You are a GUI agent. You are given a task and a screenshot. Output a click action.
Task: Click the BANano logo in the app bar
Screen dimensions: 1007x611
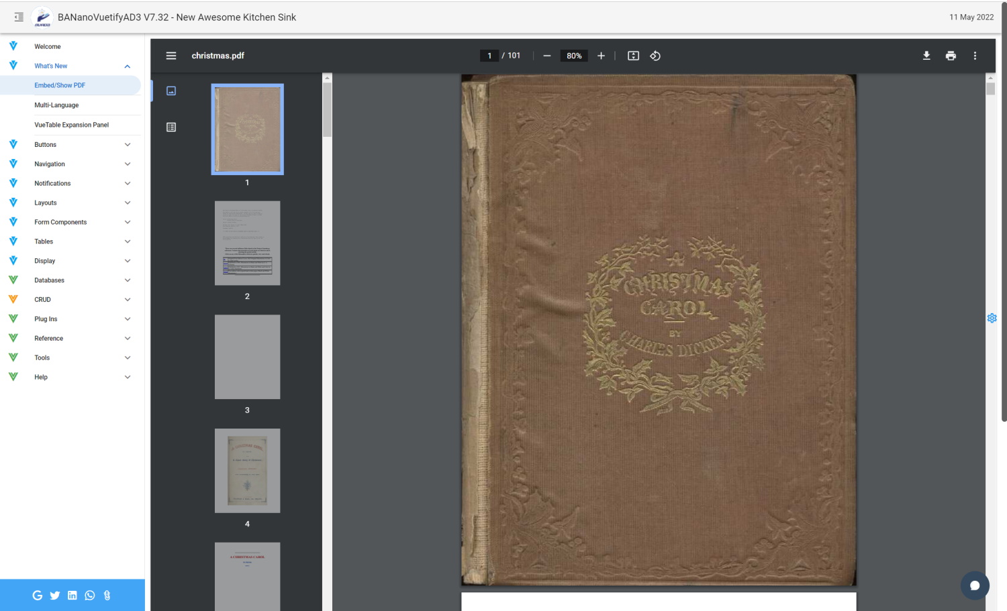click(42, 17)
